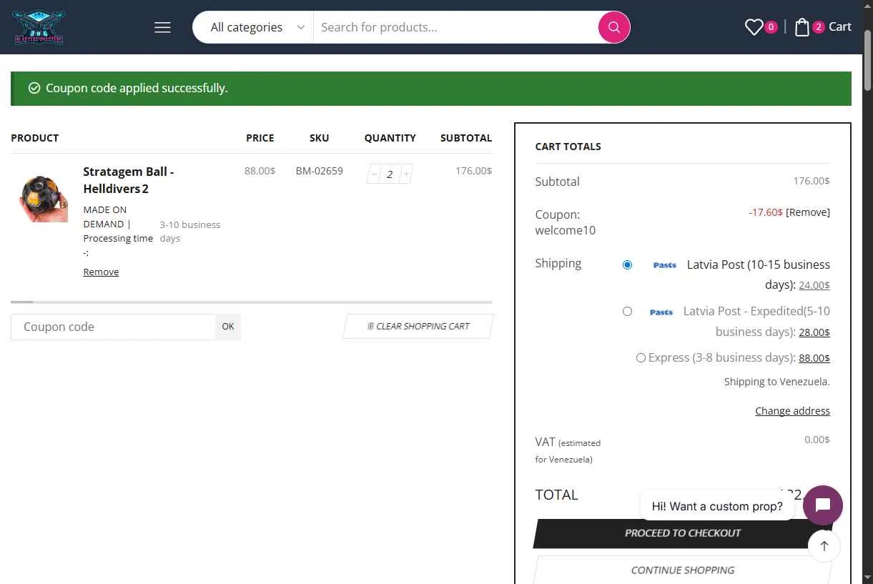The height and width of the screenshot is (584, 873).
Task: Select Latvia Post 10-15 business days shipping
Action: (x=627, y=264)
